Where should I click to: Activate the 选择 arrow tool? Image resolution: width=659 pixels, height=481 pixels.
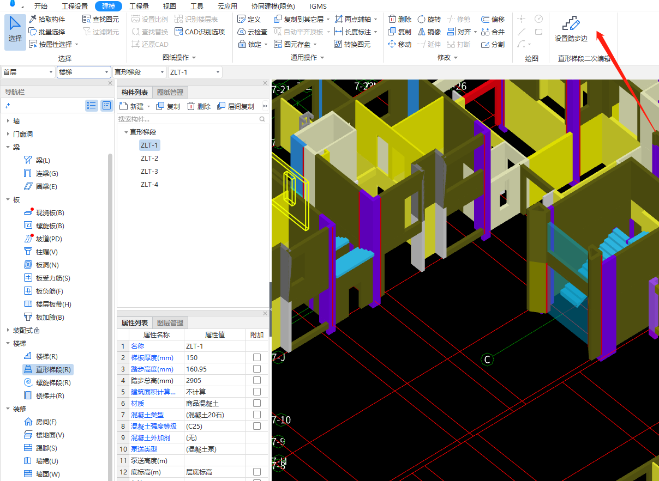(x=15, y=32)
